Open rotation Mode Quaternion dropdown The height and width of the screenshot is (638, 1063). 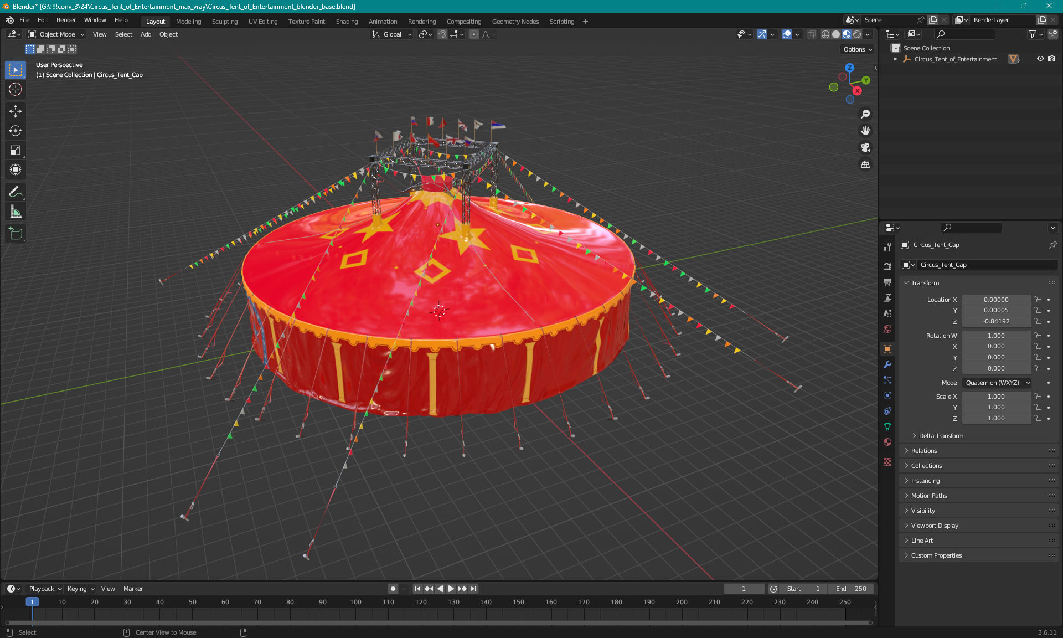997,383
